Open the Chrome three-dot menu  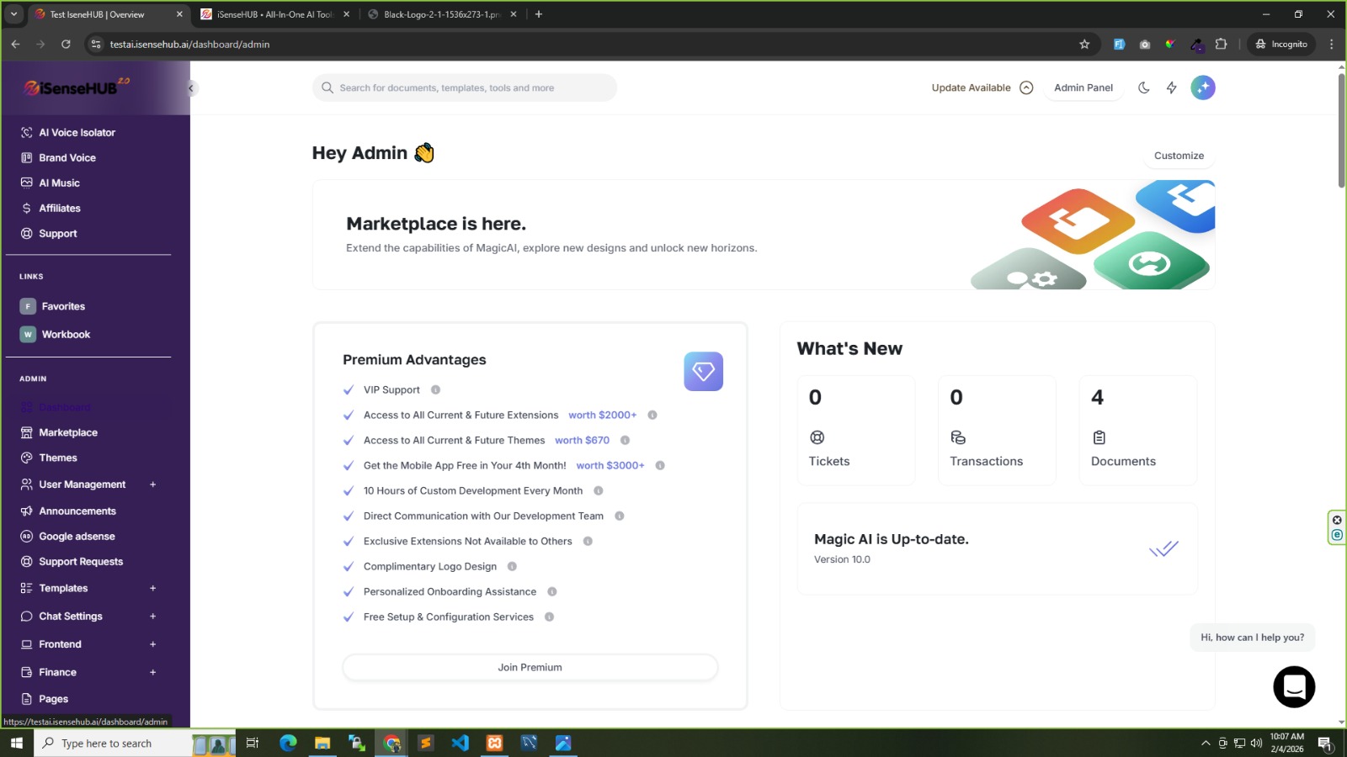click(x=1331, y=45)
